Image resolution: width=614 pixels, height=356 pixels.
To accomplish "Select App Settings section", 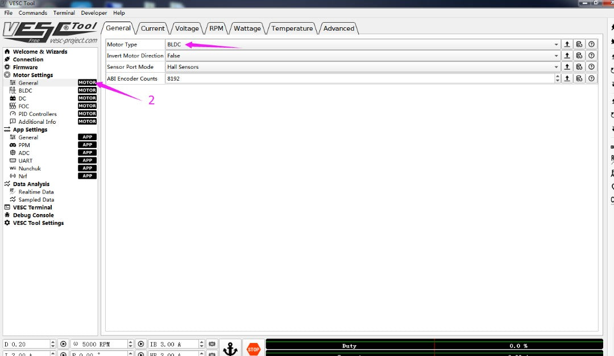I will [x=30, y=129].
